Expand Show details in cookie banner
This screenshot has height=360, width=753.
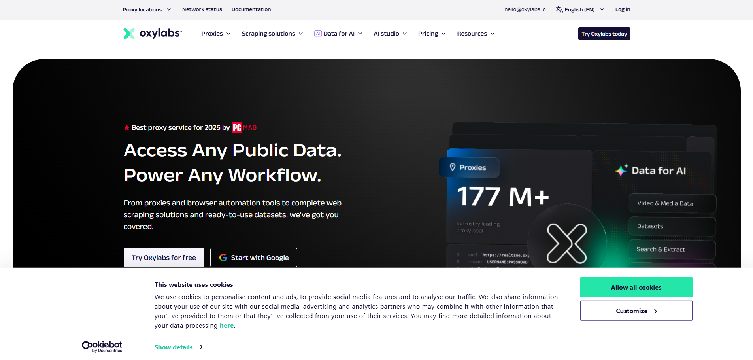178,347
